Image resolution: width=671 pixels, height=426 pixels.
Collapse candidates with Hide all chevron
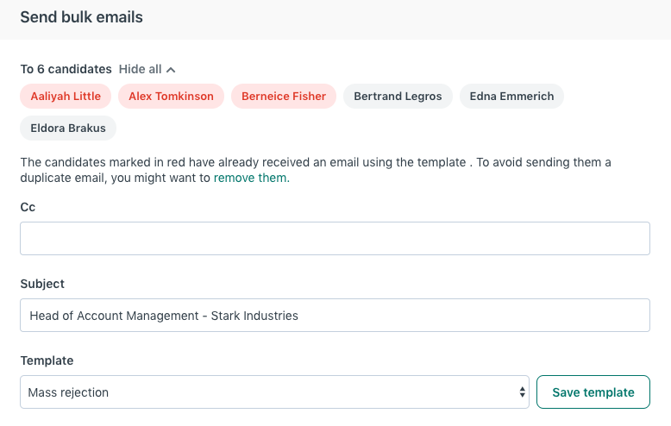tap(171, 70)
